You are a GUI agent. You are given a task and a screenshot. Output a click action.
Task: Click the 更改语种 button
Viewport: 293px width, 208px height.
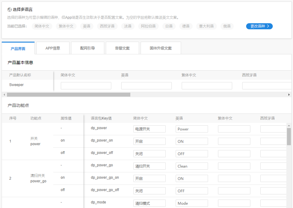tap(259, 26)
